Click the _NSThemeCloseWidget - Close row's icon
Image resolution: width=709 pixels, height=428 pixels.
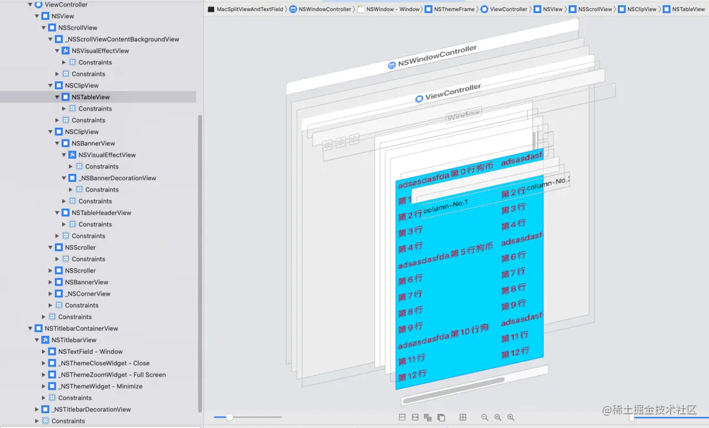[x=52, y=363]
